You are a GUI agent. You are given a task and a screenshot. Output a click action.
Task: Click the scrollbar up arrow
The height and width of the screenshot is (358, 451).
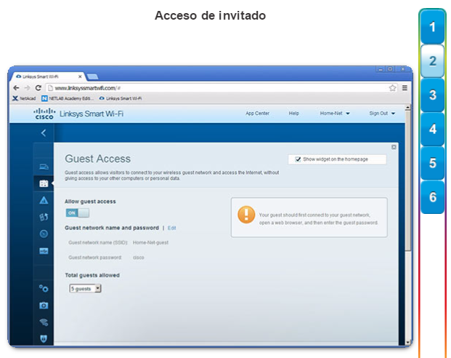(407, 108)
